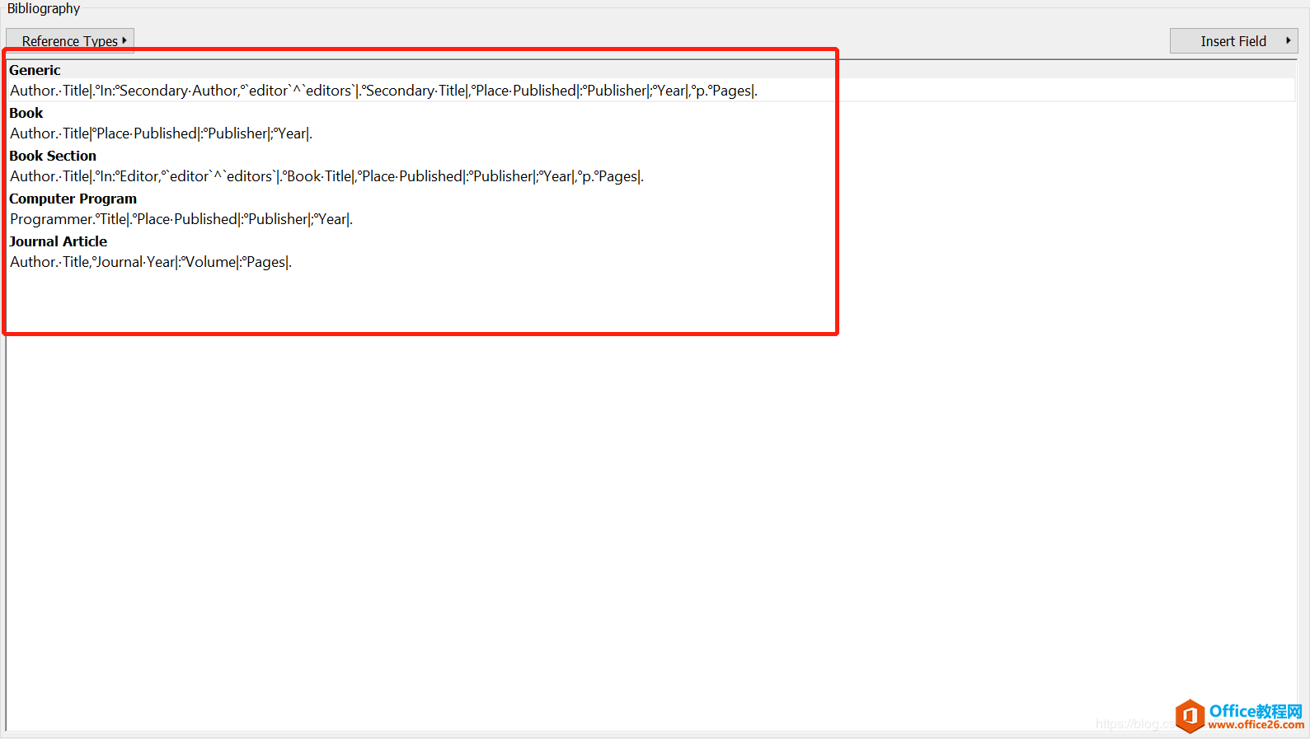Select the Book Section heading
This screenshot has height=739, width=1310.
pyautogui.click(x=53, y=156)
